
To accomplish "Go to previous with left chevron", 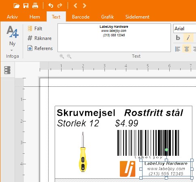I will 75,6.
